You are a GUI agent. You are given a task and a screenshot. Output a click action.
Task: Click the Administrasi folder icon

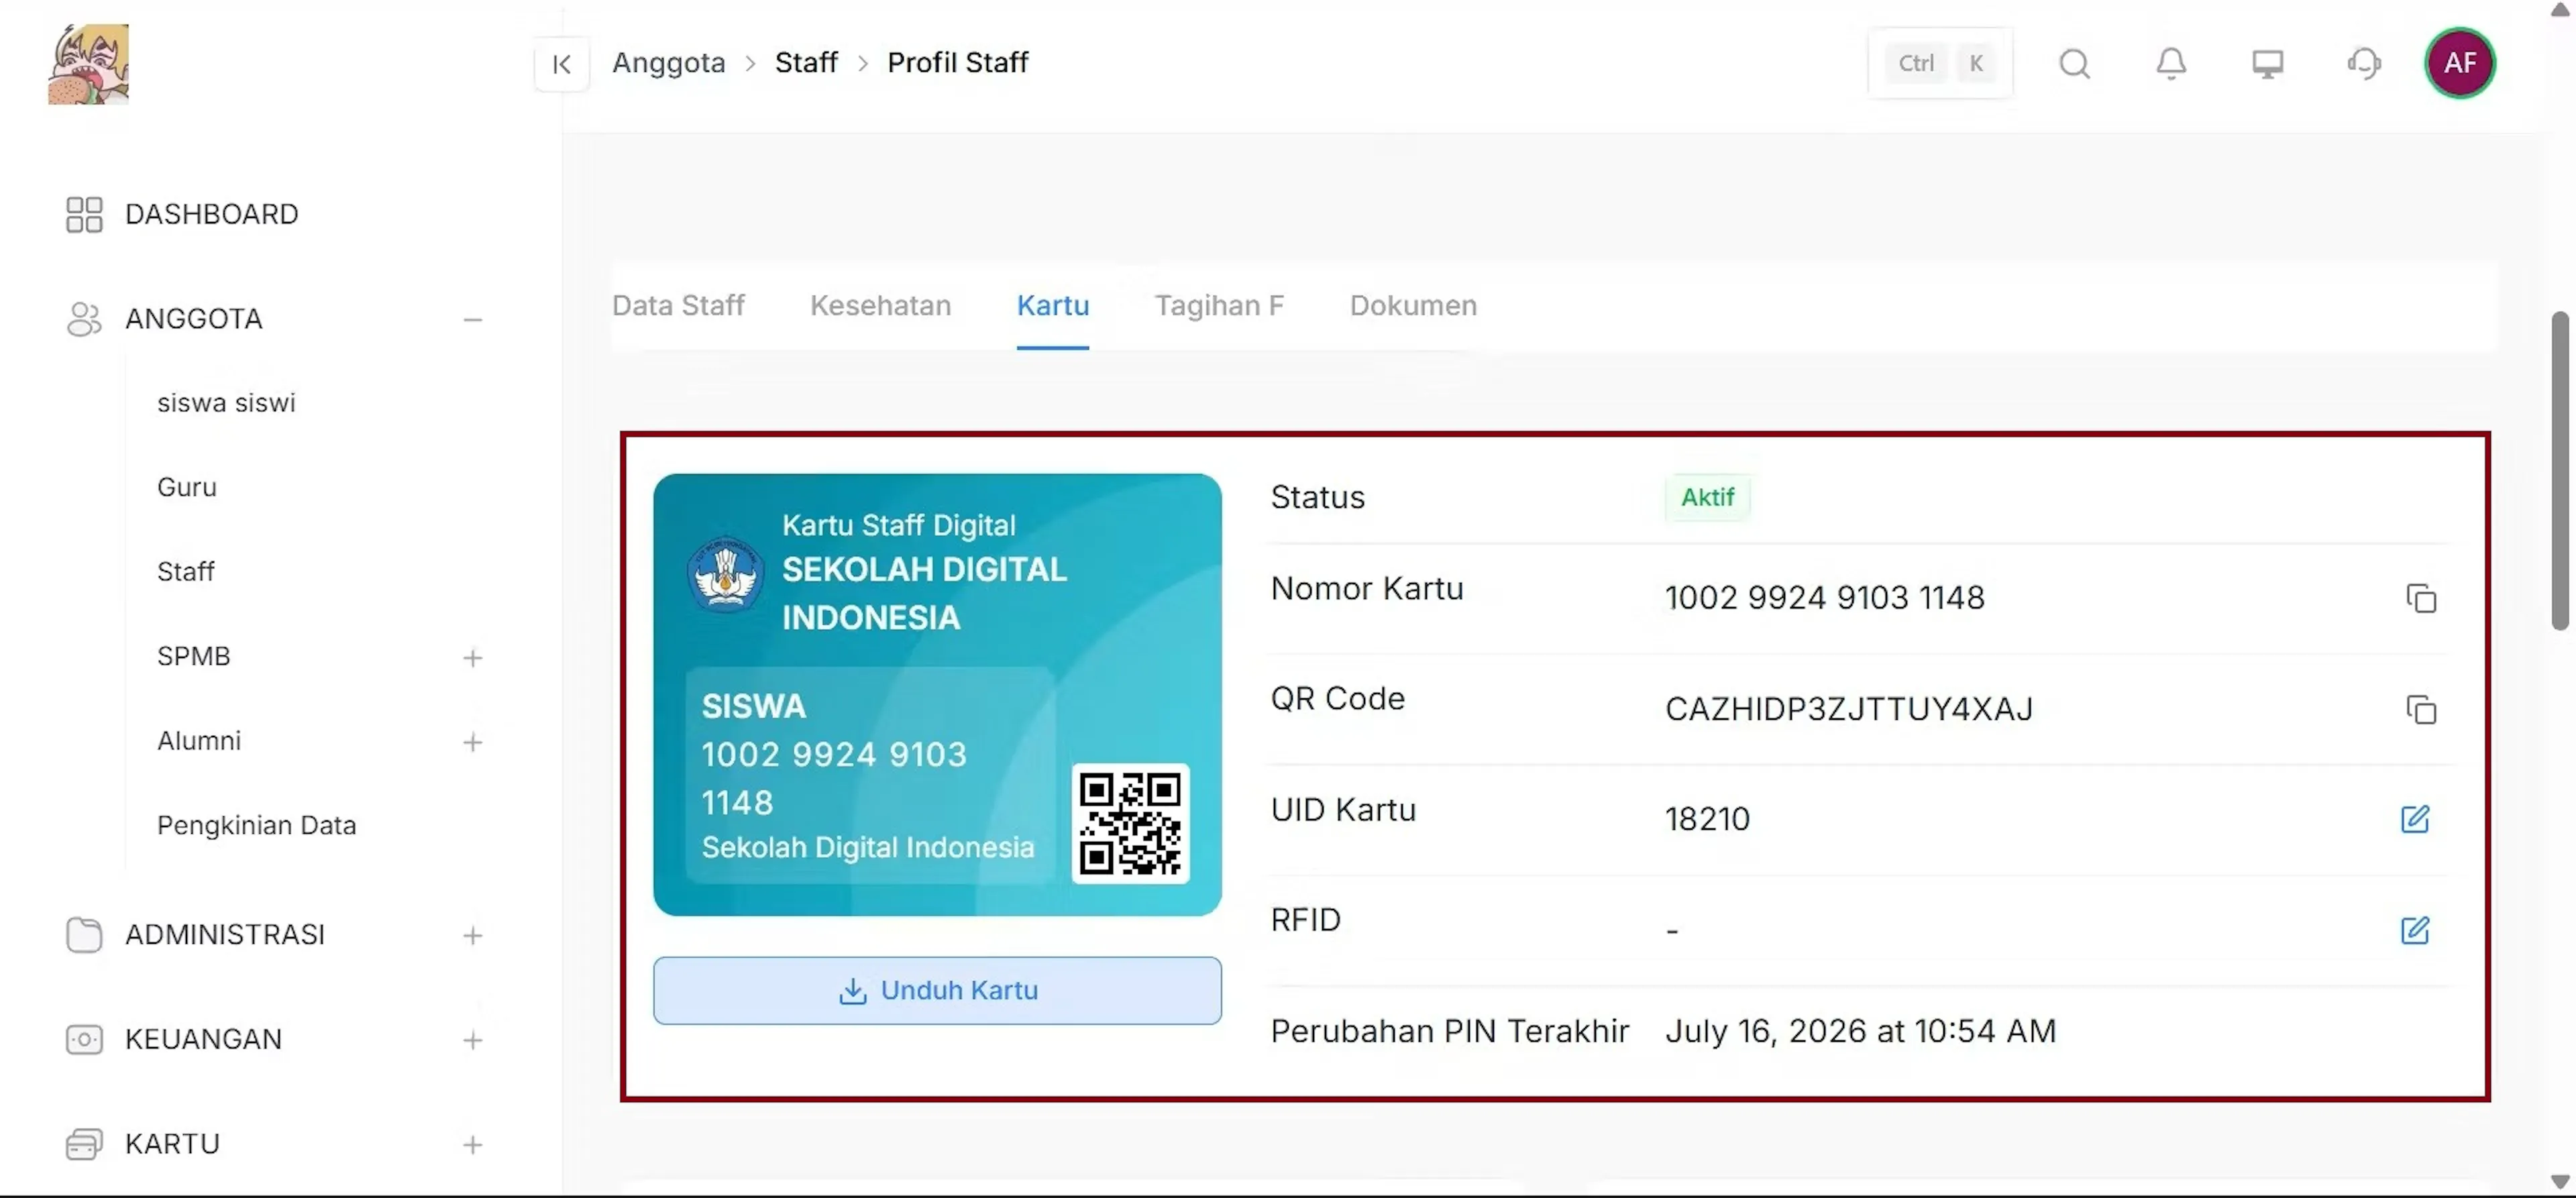point(84,935)
